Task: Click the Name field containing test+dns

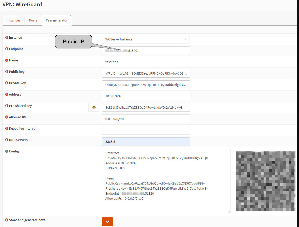Action: click(x=145, y=62)
